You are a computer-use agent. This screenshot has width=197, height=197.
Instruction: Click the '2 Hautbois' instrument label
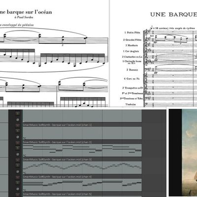[x=132, y=45]
